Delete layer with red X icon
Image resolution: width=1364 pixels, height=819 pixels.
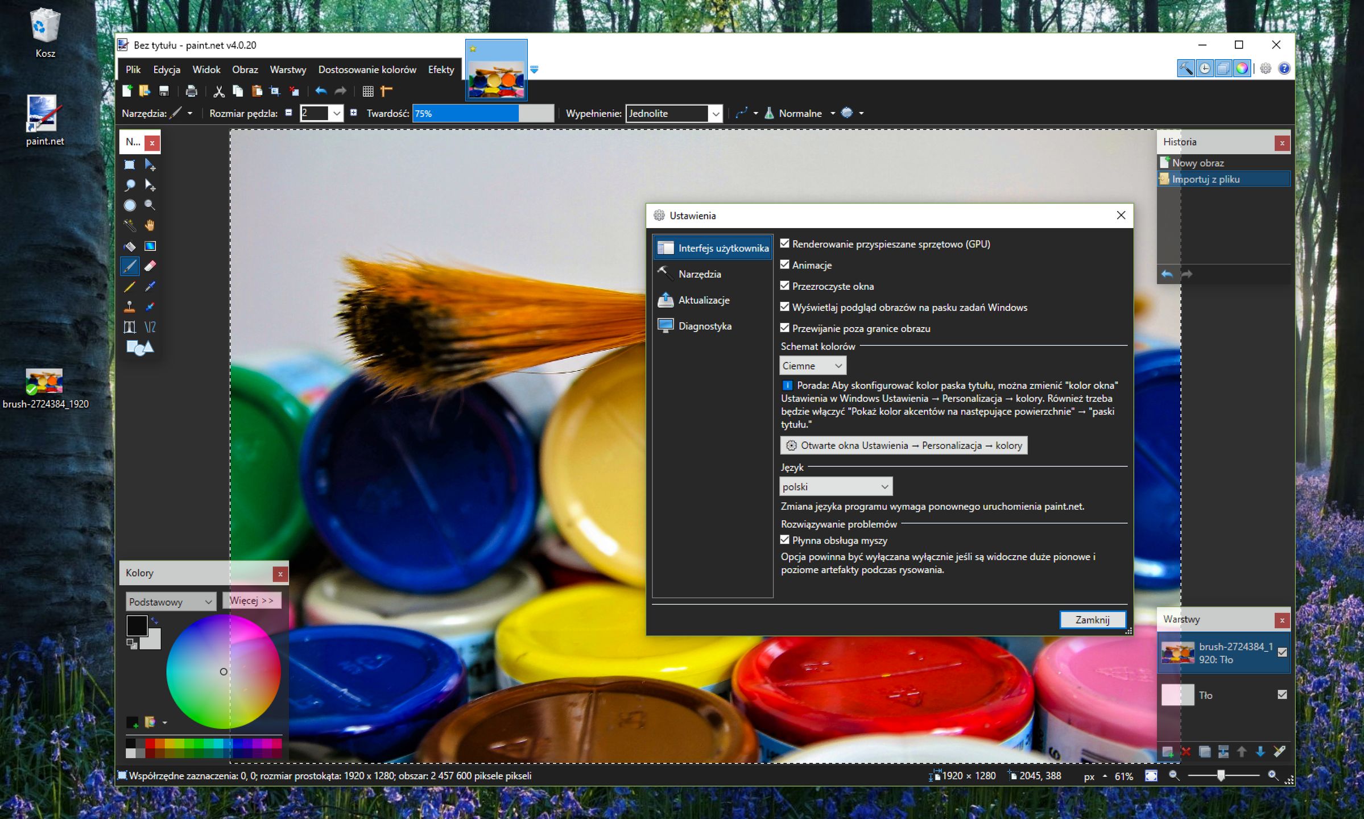click(x=1186, y=752)
